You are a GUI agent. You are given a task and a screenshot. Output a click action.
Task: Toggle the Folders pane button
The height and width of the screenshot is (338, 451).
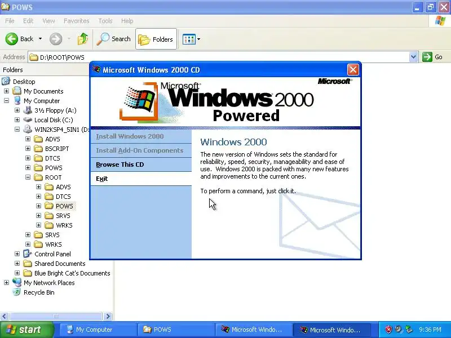tap(156, 39)
